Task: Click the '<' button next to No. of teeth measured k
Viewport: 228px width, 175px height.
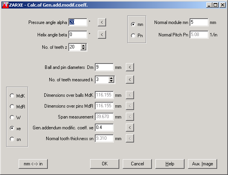Action: [x=130, y=80]
